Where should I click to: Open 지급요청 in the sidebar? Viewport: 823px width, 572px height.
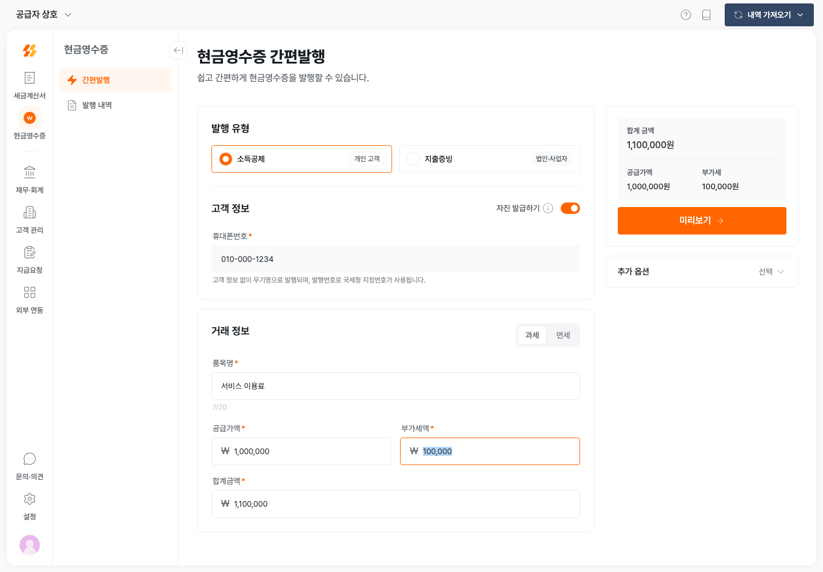[30, 259]
